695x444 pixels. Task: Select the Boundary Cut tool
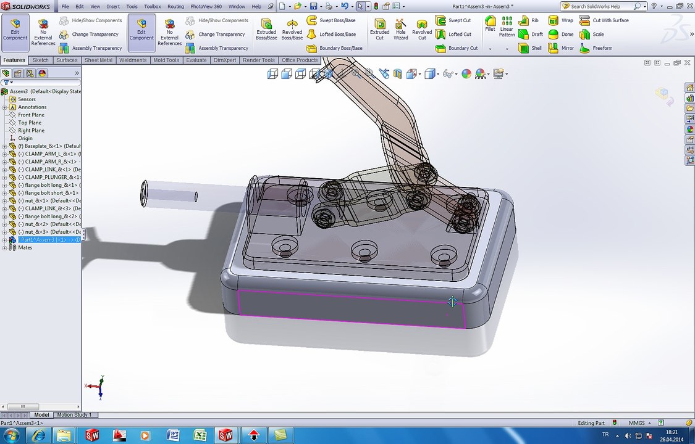click(457, 47)
